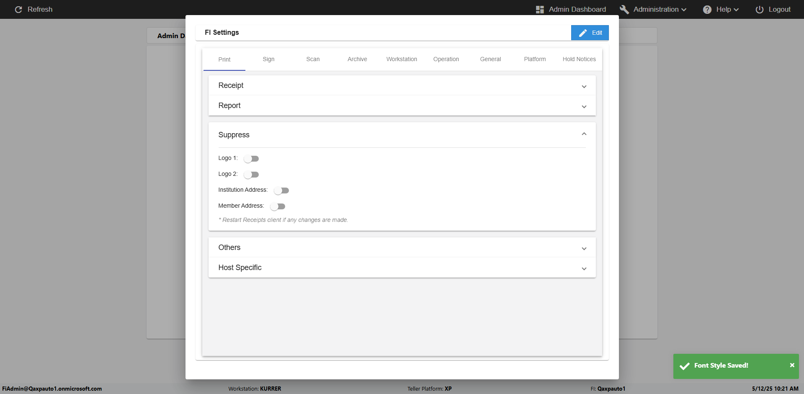Collapse the Suppress section

[x=584, y=134]
